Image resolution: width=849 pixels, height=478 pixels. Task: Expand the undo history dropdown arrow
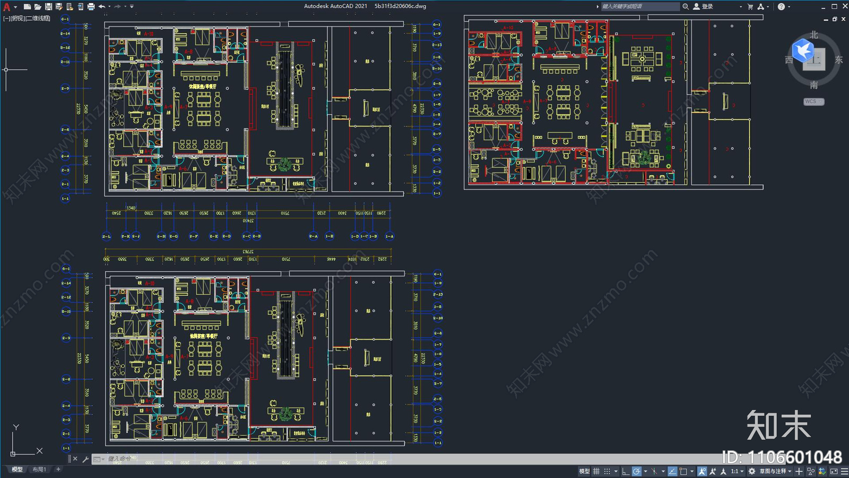[109, 7]
